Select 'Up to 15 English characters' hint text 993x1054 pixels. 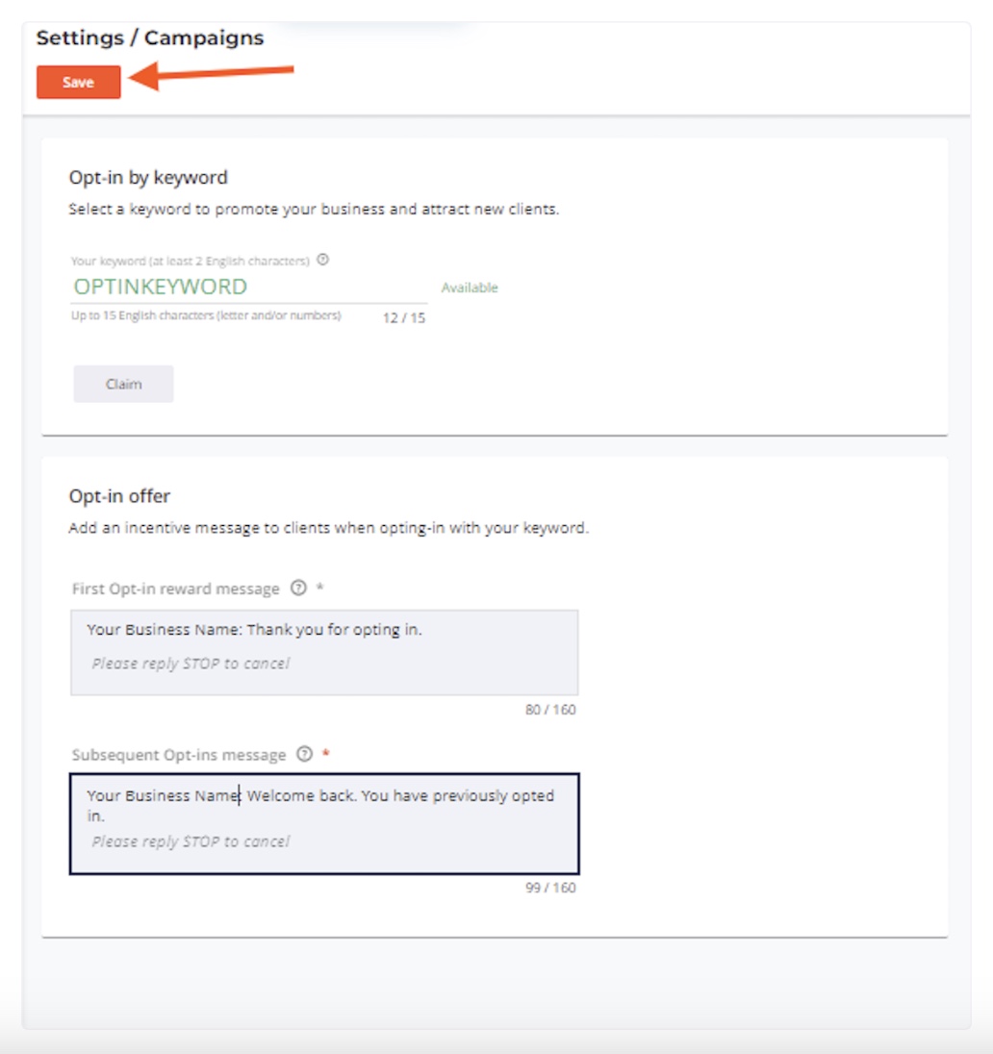point(206,315)
